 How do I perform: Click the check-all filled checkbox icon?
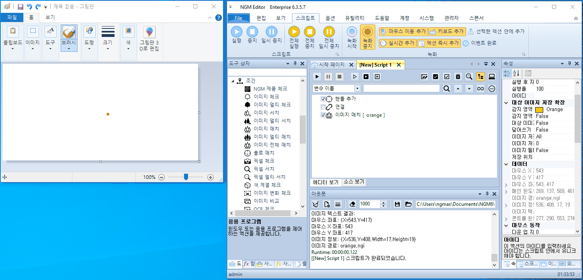pos(435,77)
